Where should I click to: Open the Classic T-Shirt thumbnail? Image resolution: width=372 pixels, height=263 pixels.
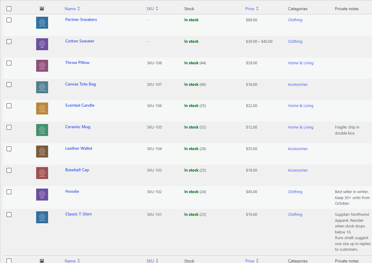point(42,217)
